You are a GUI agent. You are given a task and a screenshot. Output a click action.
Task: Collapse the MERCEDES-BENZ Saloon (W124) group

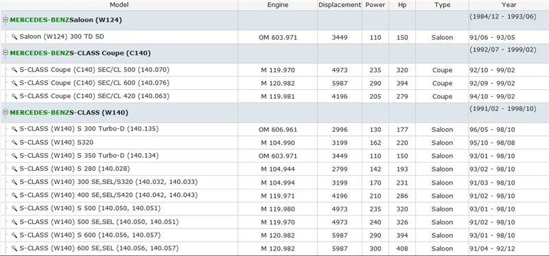click(x=5, y=20)
